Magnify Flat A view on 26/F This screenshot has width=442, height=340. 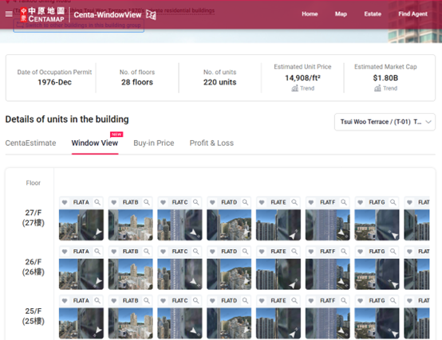pyautogui.click(x=97, y=252)
